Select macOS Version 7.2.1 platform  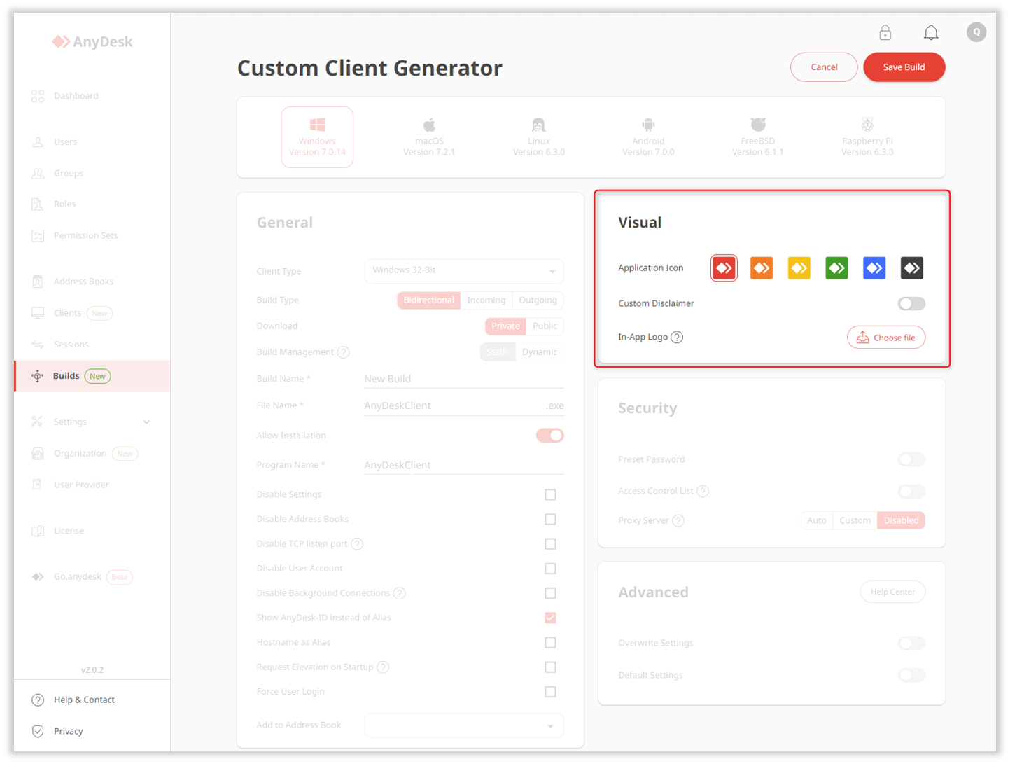[429, 137]
